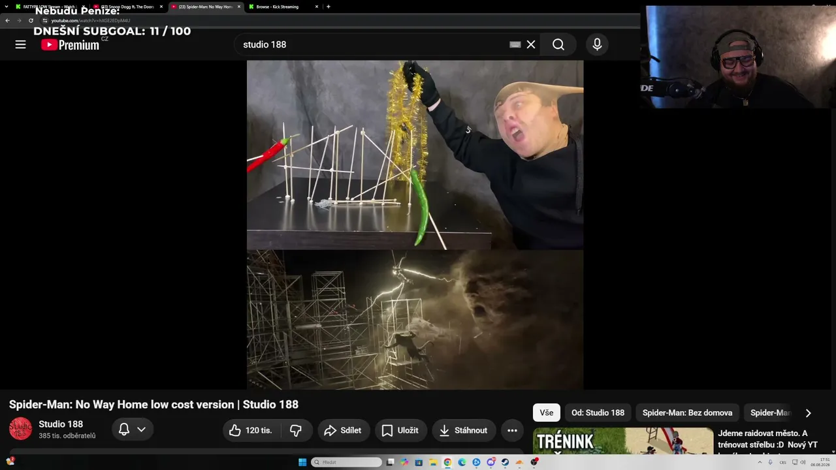Close the Snoop Dogg browser tab
The image size is (836, 470).
click(x=161, y=7)
